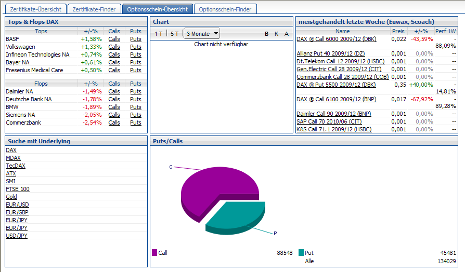Screen dimensions: 465x272
Task: Switch to the Zertifikate-Übersicht tab
Action: 35,9
